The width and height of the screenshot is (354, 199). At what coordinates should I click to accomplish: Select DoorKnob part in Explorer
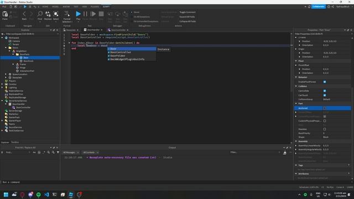pyautogui.click(x=28, y=61)
